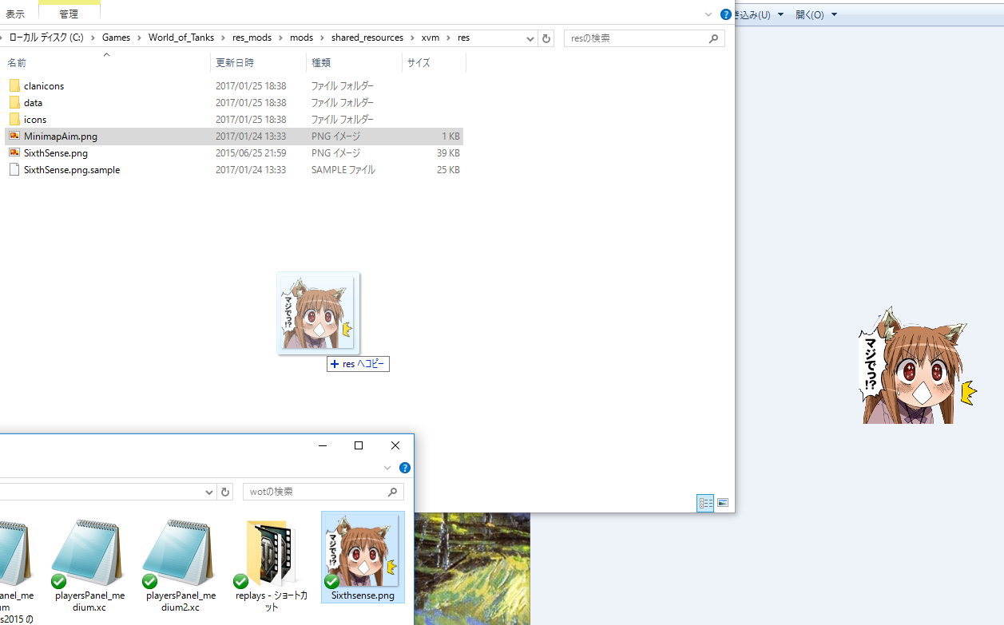Expand chevron after shared_resources in breadcrumb

tap(412, 38)
